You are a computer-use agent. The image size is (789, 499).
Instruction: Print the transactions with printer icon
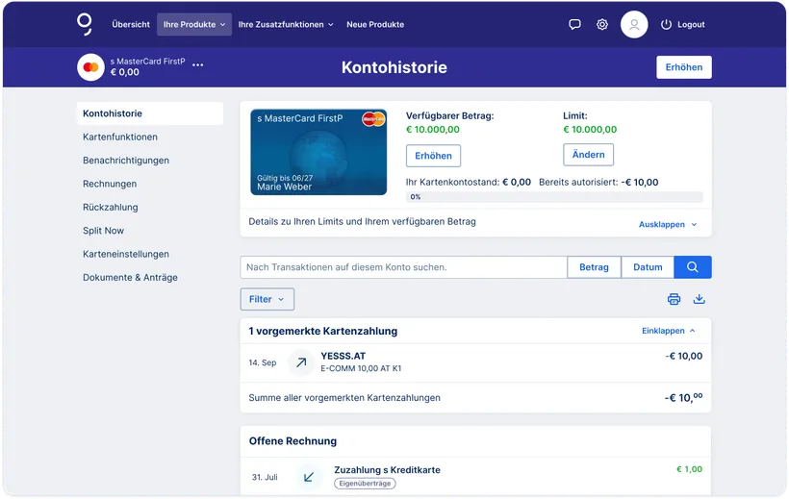click(x=674, y=299)
